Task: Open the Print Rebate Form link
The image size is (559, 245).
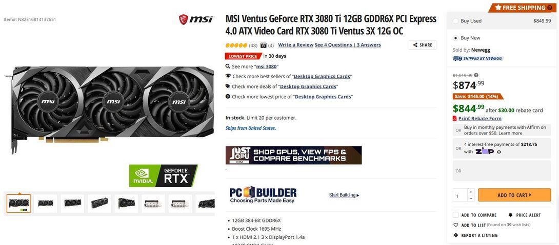Action: coord(480,119)
